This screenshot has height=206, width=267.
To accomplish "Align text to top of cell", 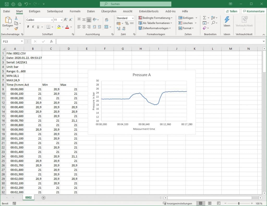I will click(79, 20).
